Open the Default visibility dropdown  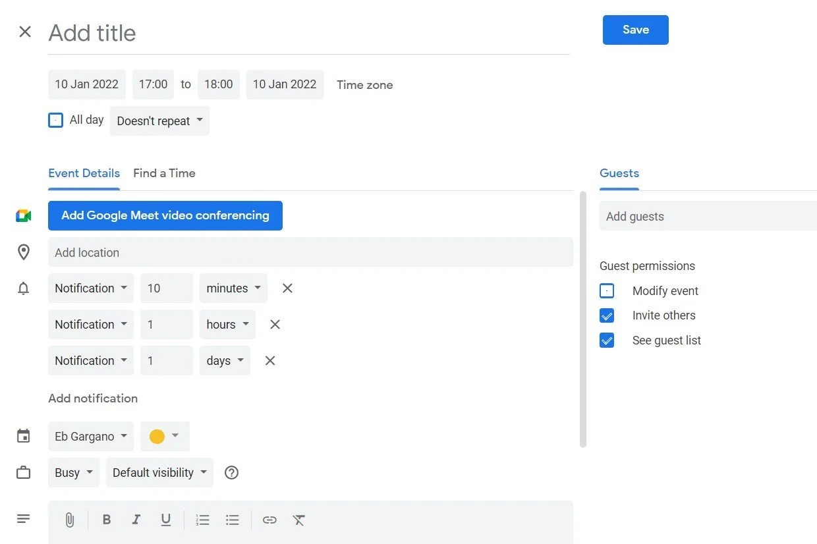coord(159,473)
